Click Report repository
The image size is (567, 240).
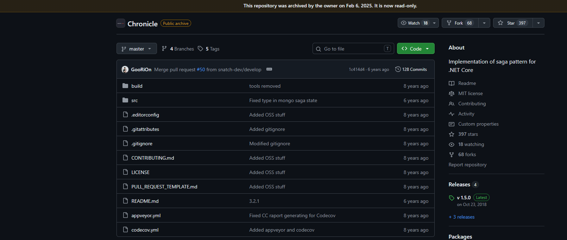pyautogui.click(x=467, y=165)
